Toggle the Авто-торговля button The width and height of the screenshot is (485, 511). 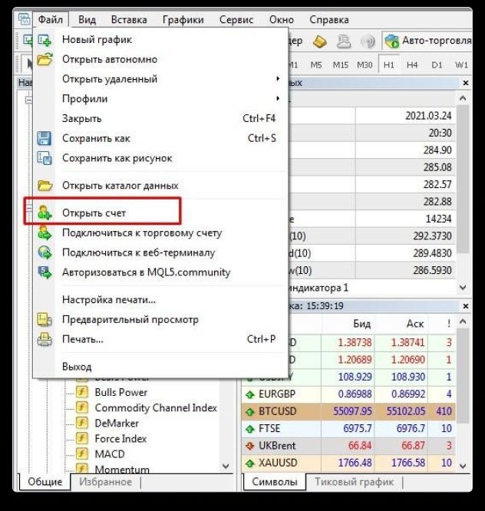pyautogui.click(x=428, y=41)
